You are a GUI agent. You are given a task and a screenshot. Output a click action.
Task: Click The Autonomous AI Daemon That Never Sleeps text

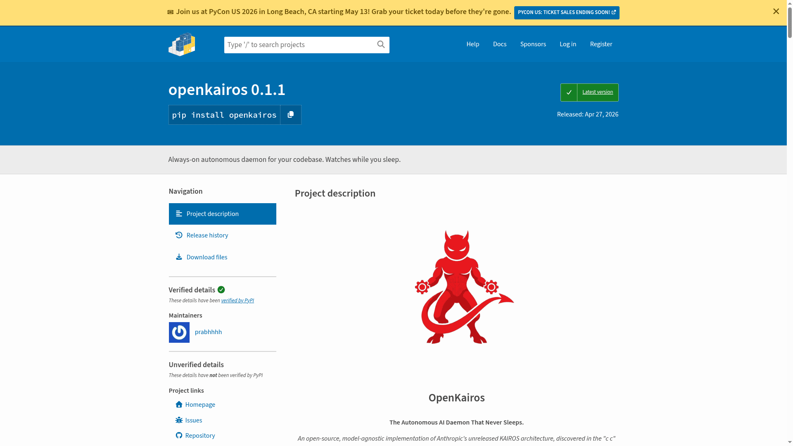[x=456, y=422]
